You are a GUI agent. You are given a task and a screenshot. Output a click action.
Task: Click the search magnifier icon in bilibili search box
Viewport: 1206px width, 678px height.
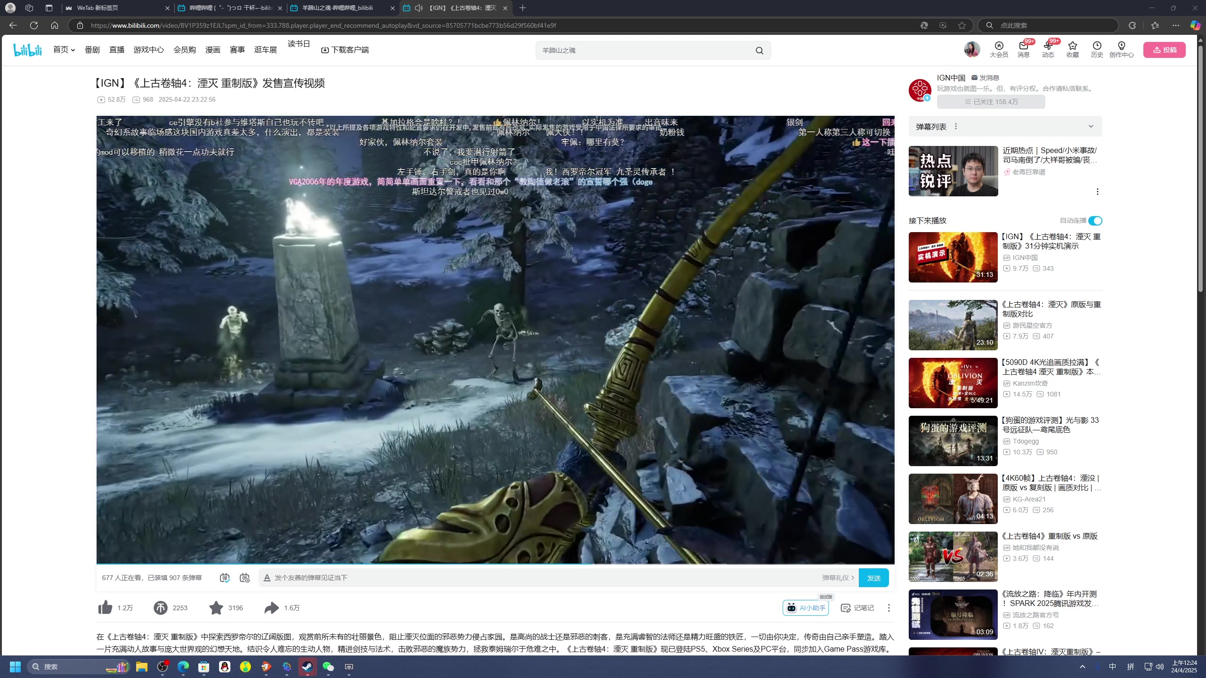pos(759,50)
